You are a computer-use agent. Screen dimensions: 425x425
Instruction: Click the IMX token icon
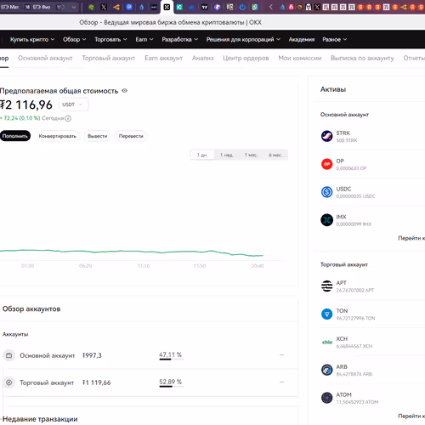pos(326,220)
